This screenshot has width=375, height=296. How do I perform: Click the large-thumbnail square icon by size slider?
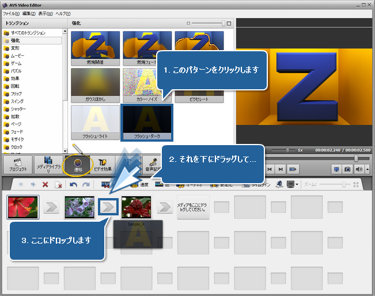229,24
